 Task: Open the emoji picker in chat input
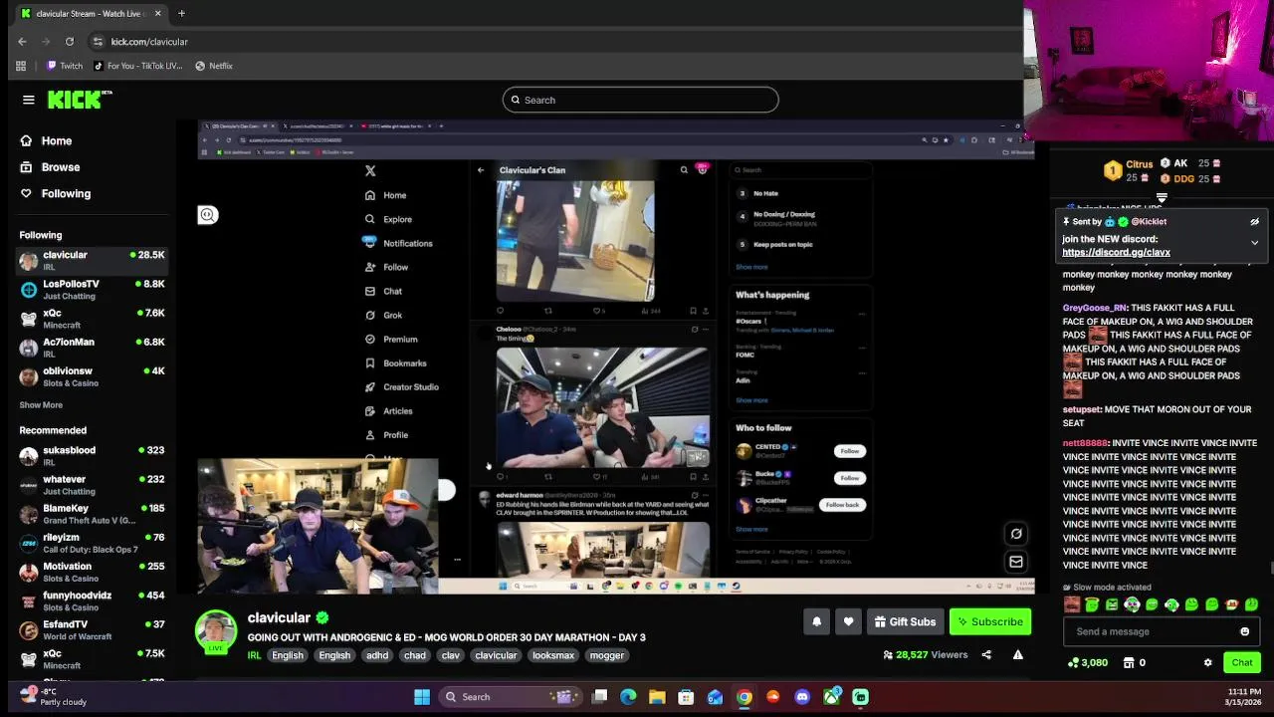(x=1244, y=631)
